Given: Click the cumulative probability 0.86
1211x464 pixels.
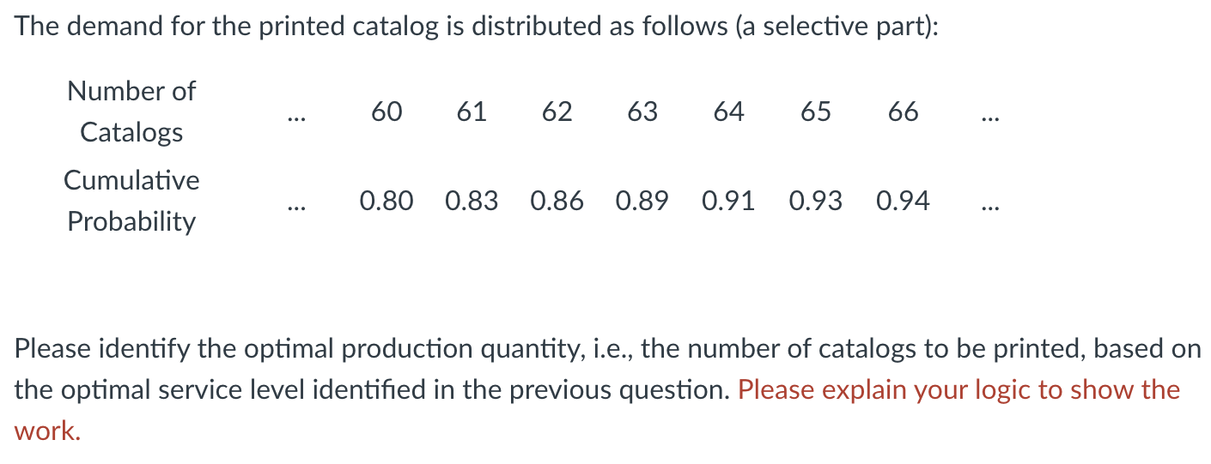Looking at the screenshot, I should tap(557, 202).
